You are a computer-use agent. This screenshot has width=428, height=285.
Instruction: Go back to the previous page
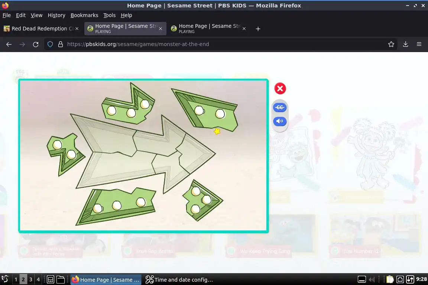pos(9,44)
